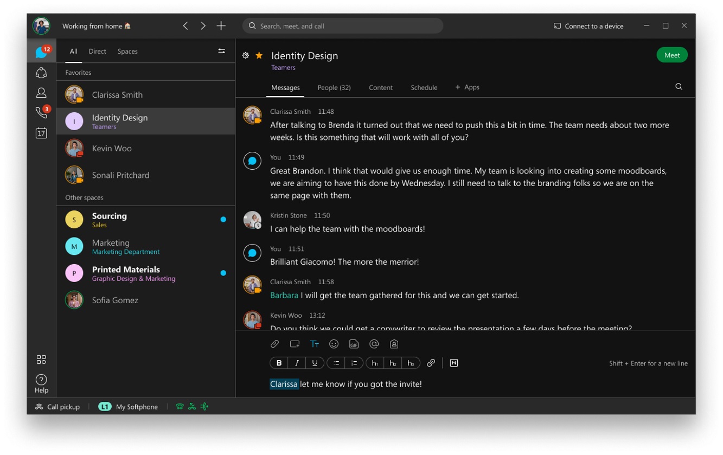Open the Marketing space
This screenshot has width=723, height=455.
click(146, 246)
